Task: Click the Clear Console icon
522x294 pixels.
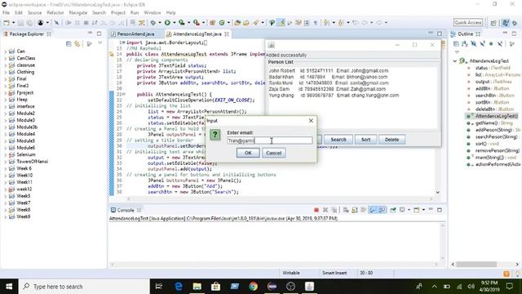Action: coord(346,210)
